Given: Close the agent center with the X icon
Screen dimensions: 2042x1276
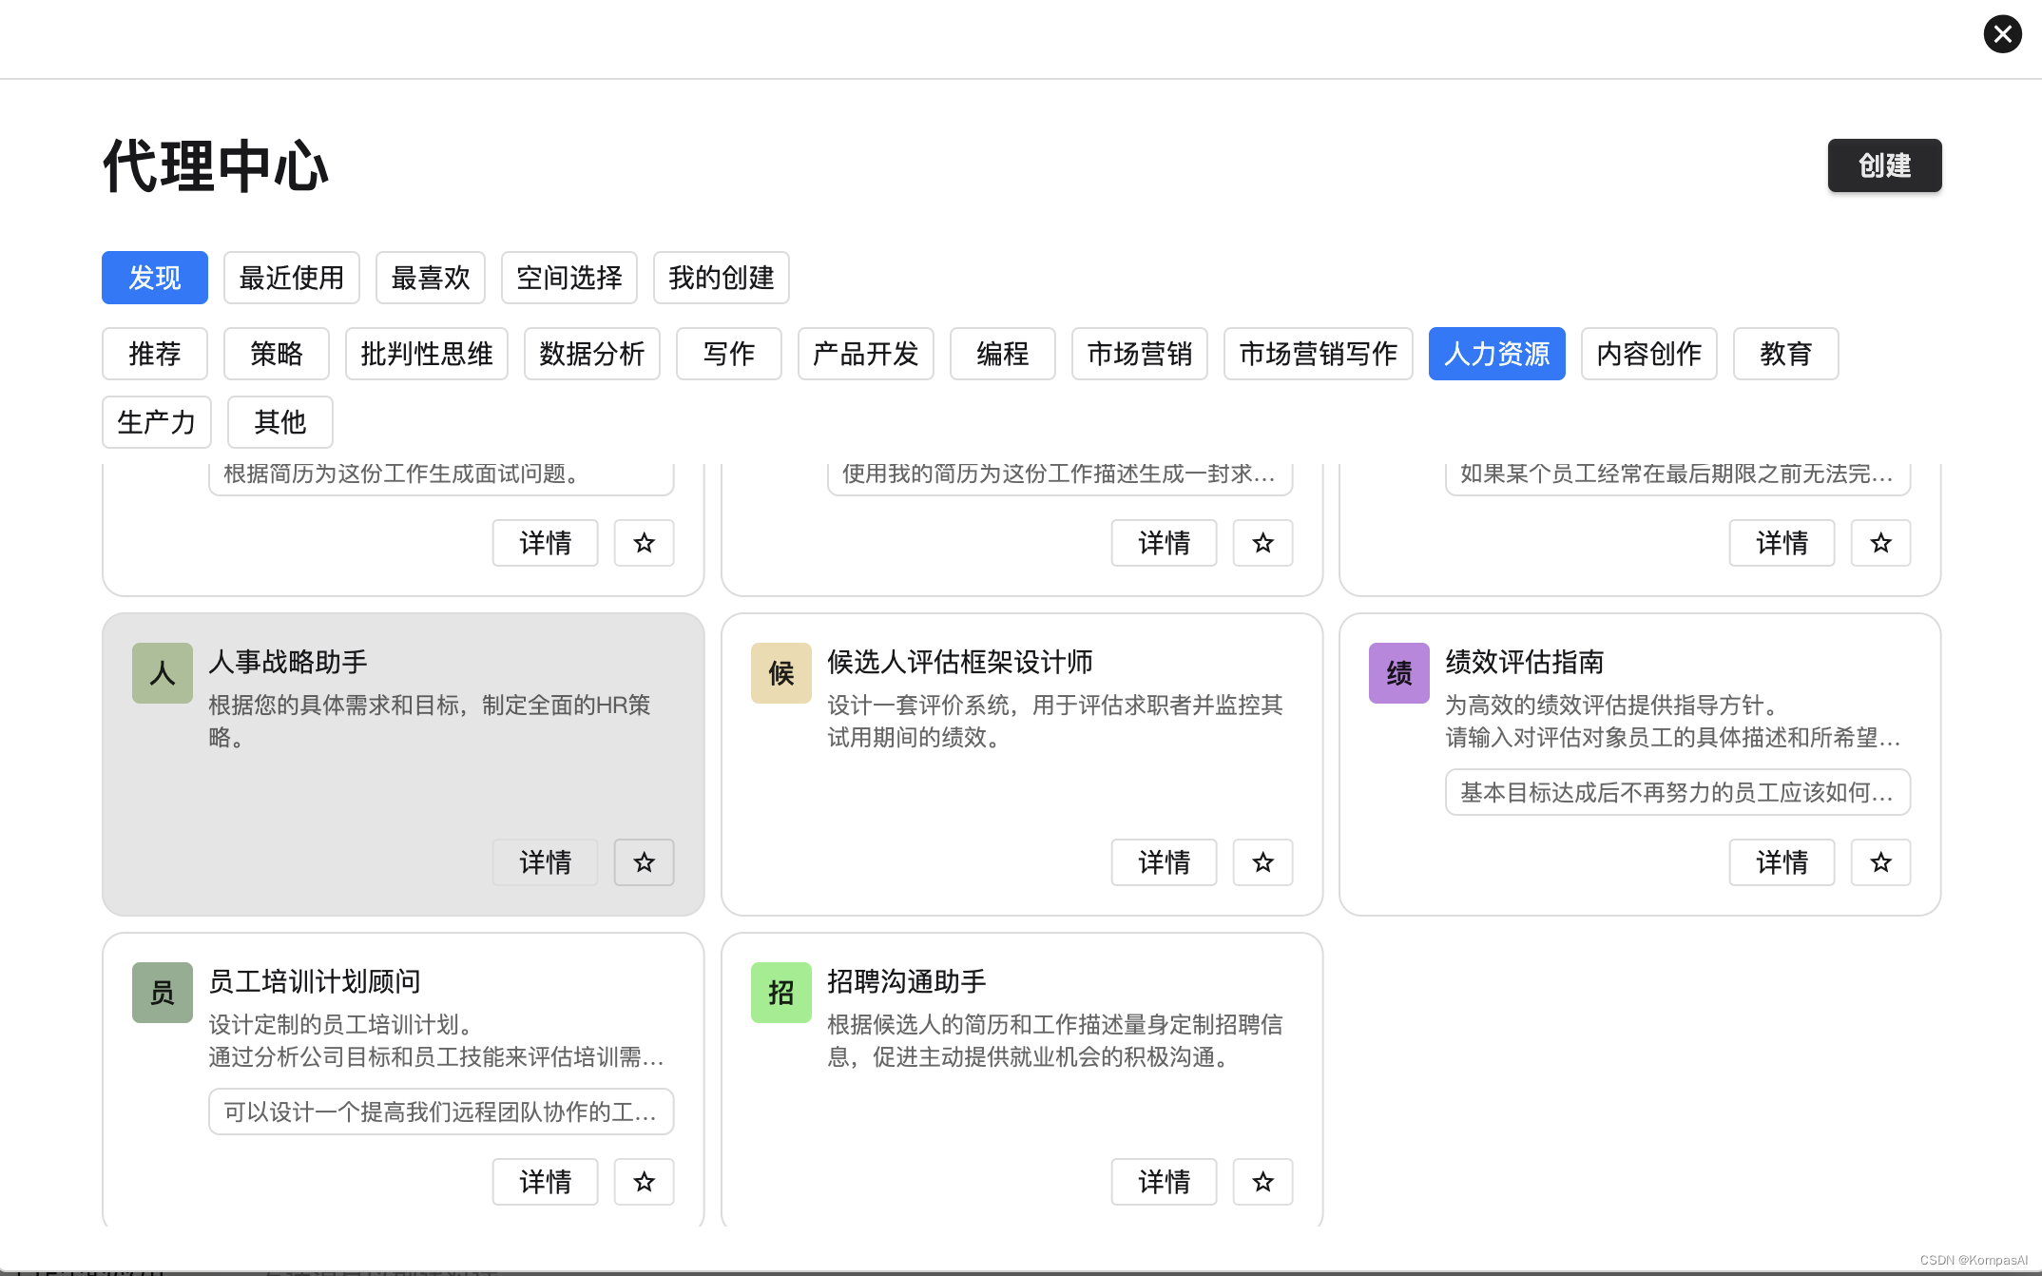Looking at the screenshot, I should (2002, 34).
